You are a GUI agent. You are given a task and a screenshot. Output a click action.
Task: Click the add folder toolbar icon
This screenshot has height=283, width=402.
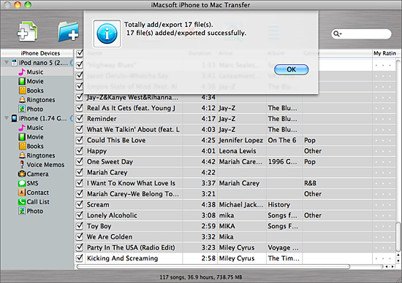click(68, 32)
